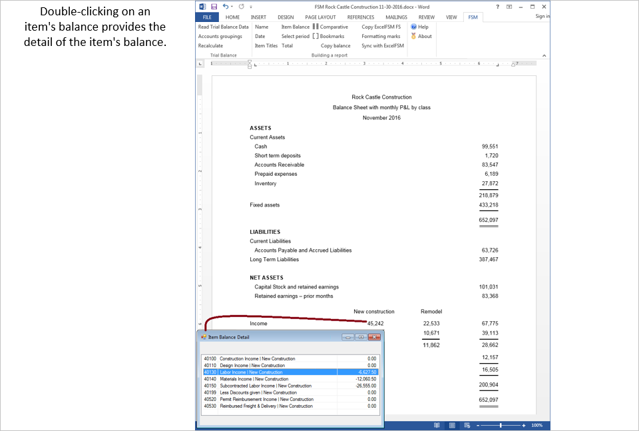
Task: Click the Item Balance Detail window icon
Action: [204, 337]
